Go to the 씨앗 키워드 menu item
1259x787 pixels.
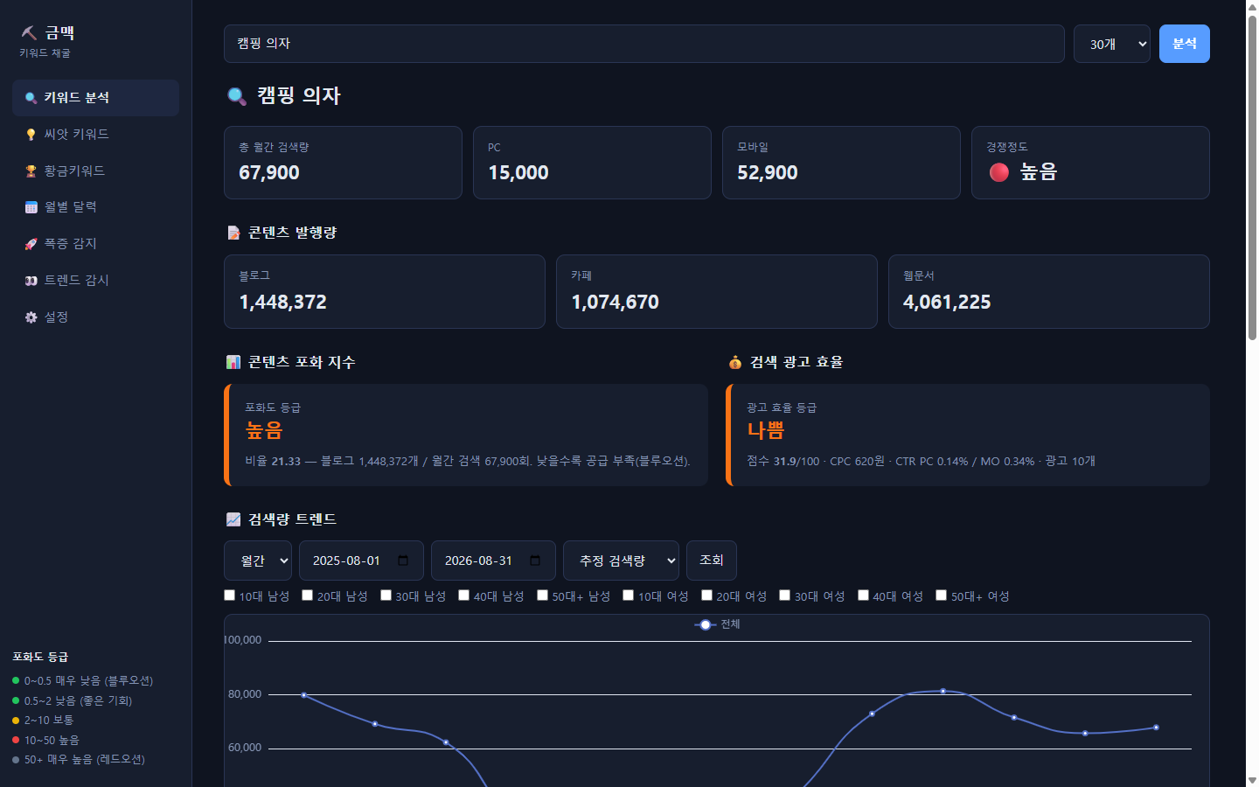[x=96, y=135]
